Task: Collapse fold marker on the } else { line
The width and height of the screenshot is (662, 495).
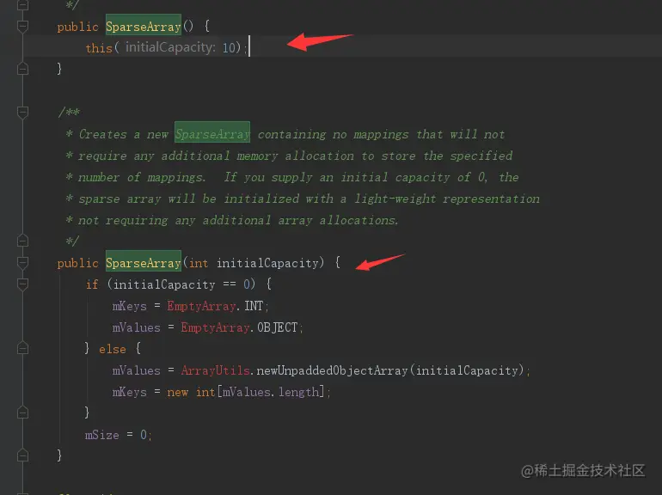Action: tap(23, 349)
